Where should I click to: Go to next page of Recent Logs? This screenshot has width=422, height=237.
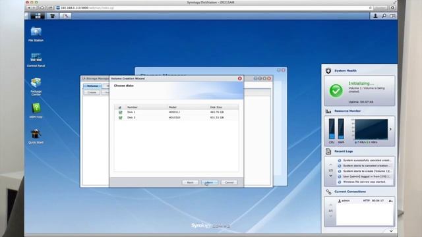pos(331,176)
